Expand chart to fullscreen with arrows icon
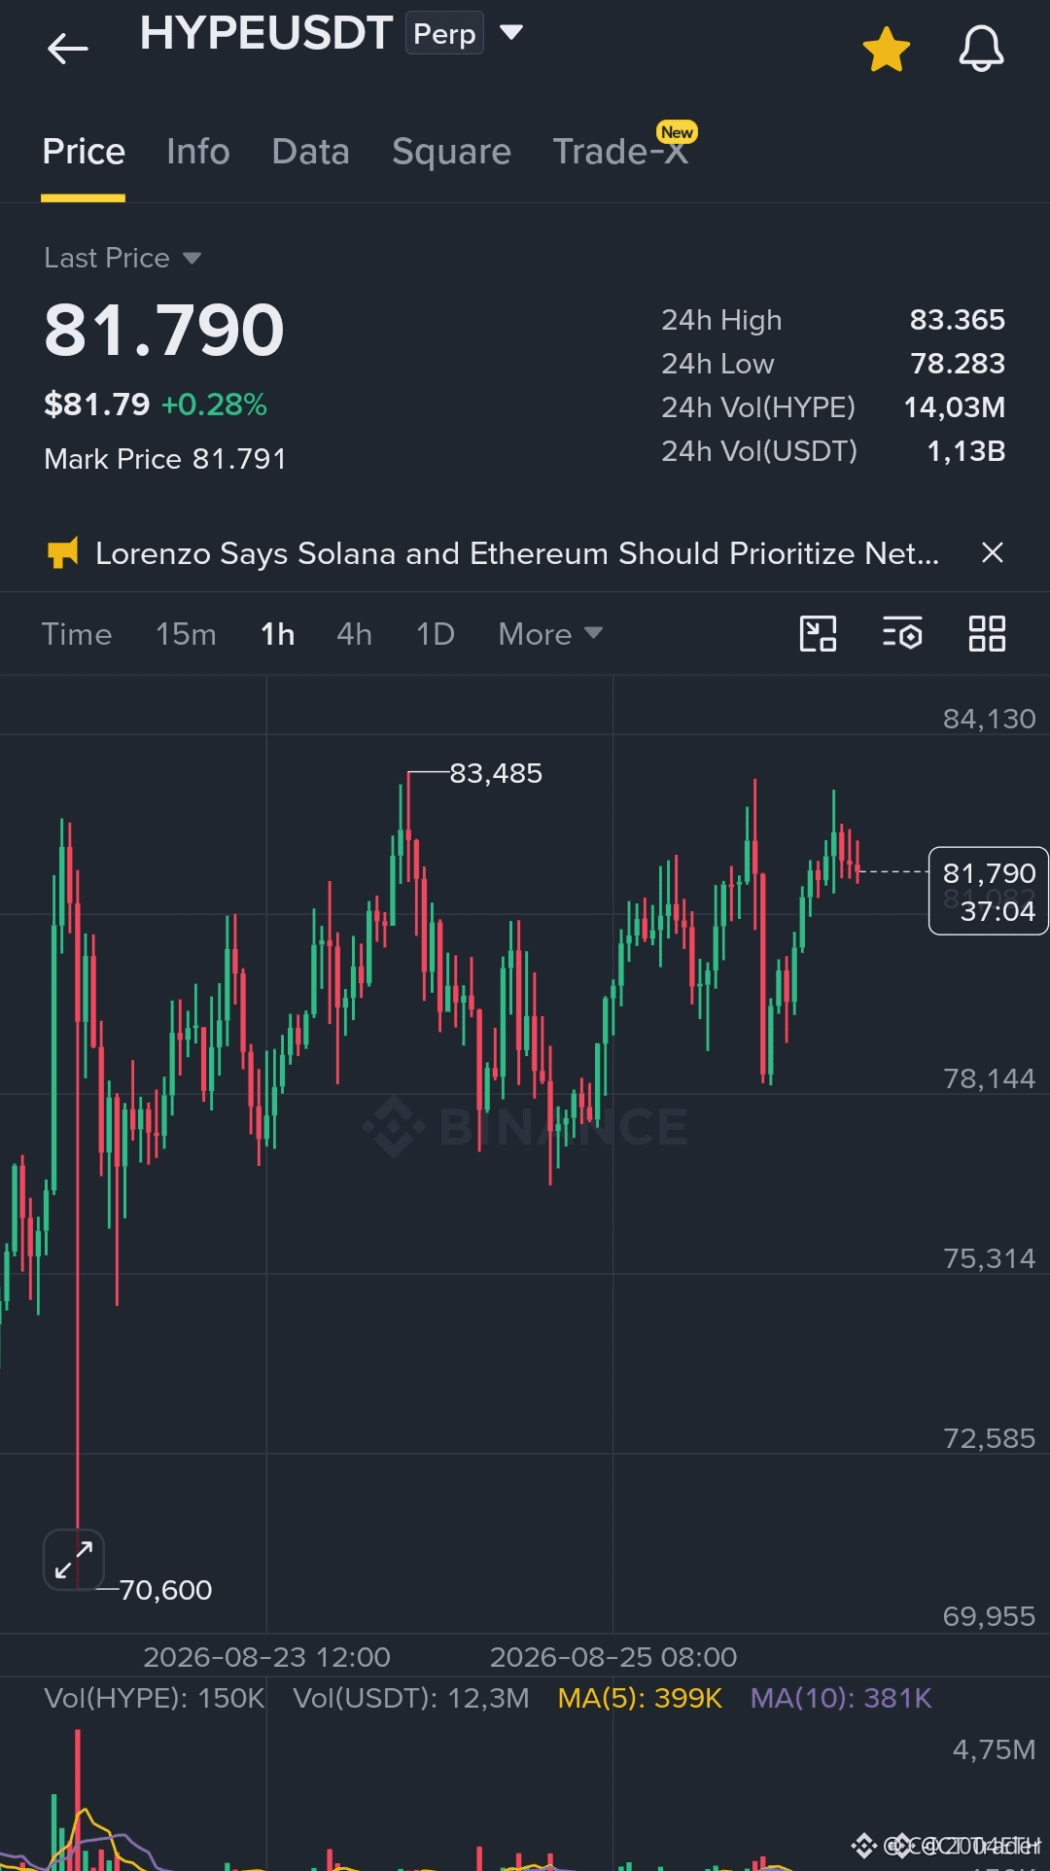The height and width of the screenshot is (1871, 1050). click(x=74, y=1560)
